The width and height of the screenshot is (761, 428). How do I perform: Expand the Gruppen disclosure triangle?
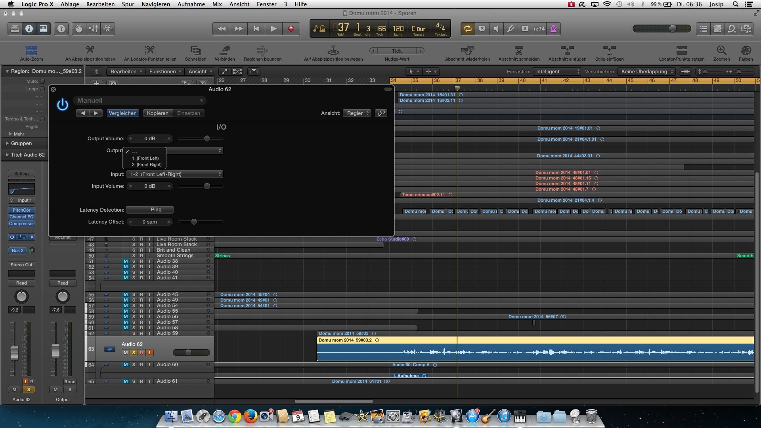click(x=7, y=143)
